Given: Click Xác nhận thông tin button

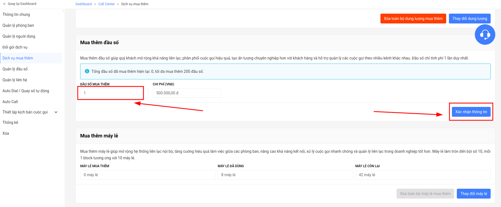Looking at the screenshot, I should pos(471,112).
